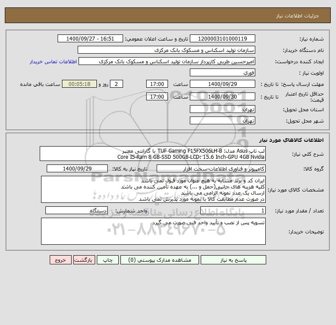Image resolution: width=336 pixels, height=325 pixels.
Task: Click the واحد شمارش label
Action: (131, 211)
